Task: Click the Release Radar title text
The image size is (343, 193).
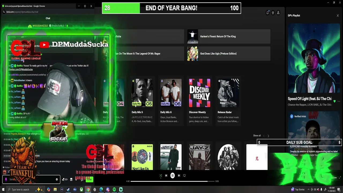Action: [x=225, y=112]
